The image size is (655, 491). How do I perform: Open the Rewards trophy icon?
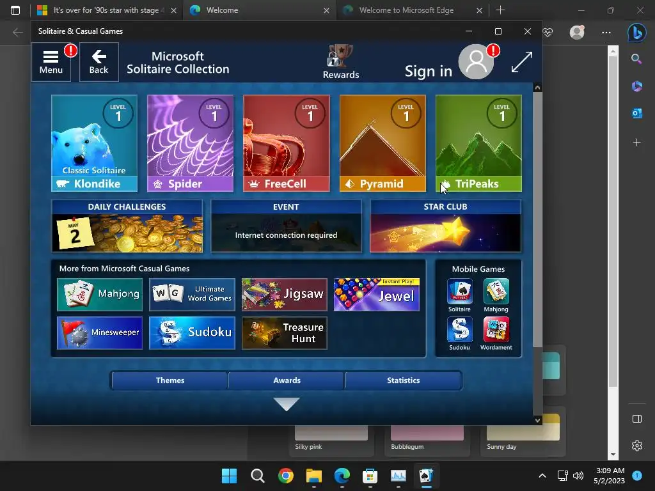340,62
